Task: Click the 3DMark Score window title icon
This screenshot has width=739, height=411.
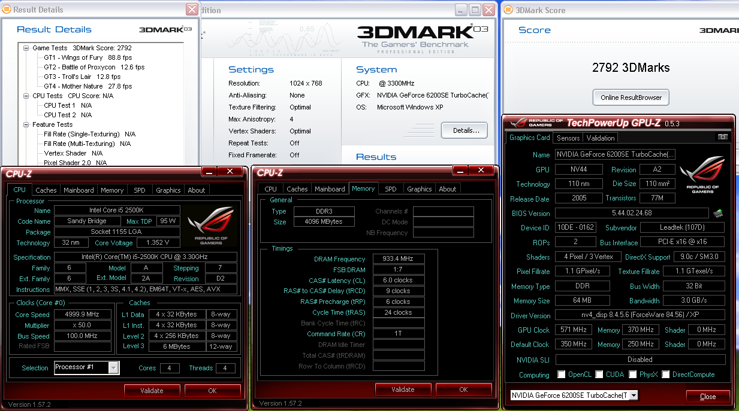Action: (x=509, y=10)
